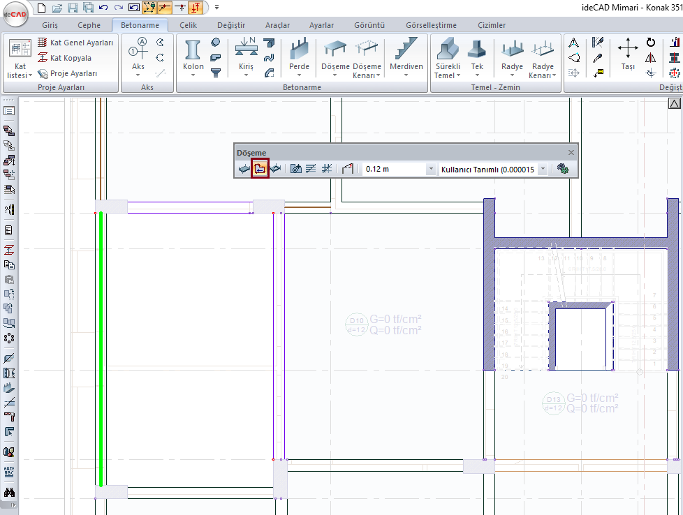Click the Save icon in quick access toolbar
Viewport: 683px width, 515px height.
coord(73,8)
